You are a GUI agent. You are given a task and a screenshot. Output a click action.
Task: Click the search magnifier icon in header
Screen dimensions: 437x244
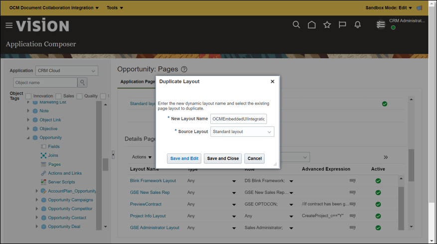click(296, 25)
